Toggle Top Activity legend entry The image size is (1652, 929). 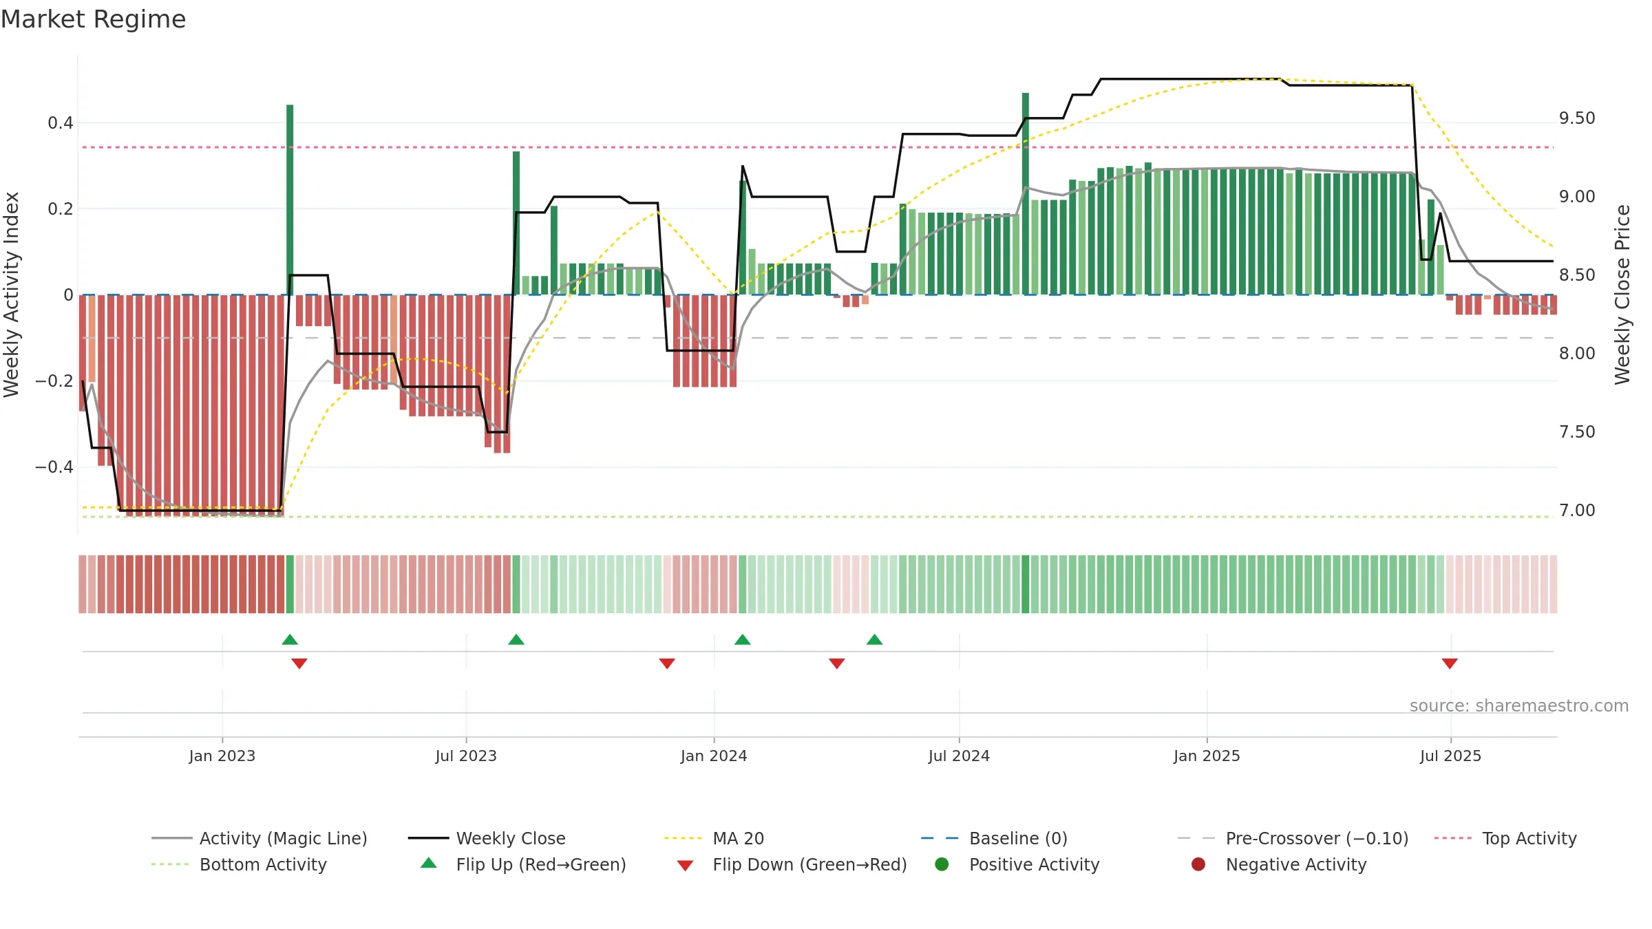tap(1505, 838)
